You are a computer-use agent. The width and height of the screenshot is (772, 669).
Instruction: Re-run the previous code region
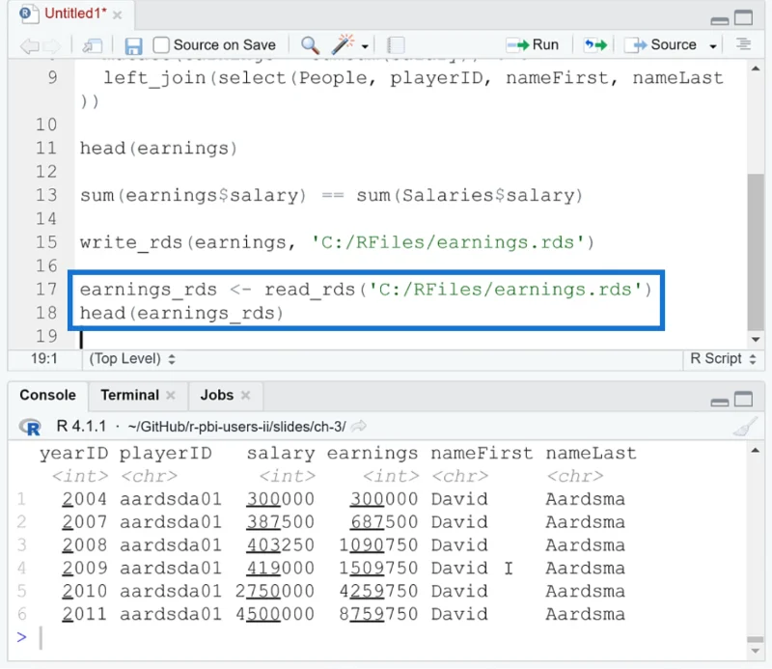pos(595,44)
